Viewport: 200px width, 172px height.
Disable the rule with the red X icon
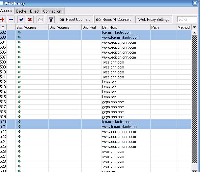tap(30, 20)
